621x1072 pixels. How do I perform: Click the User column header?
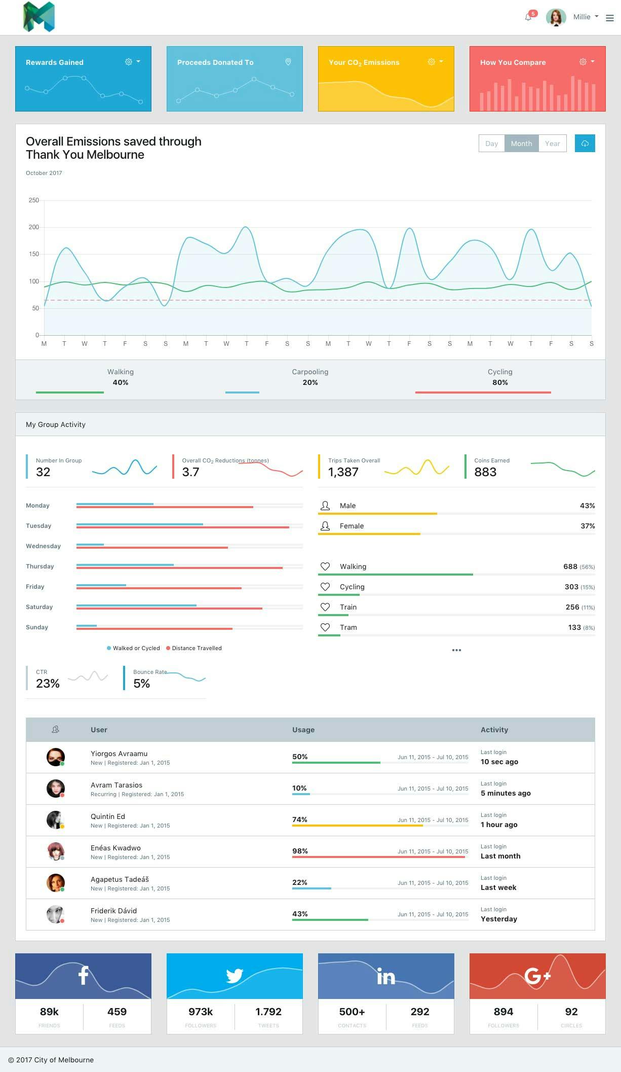pos(99,730)
